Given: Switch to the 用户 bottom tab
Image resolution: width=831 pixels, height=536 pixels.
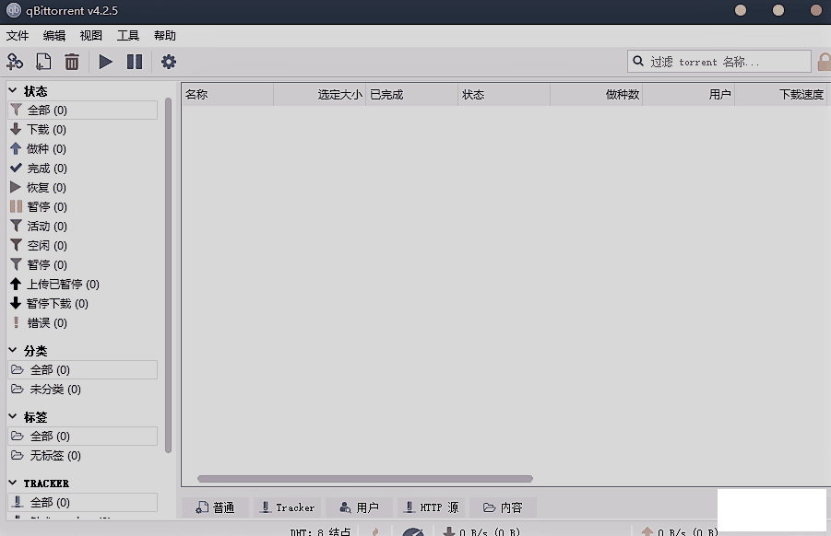Looking at the screenshot, I should (360, 507).
